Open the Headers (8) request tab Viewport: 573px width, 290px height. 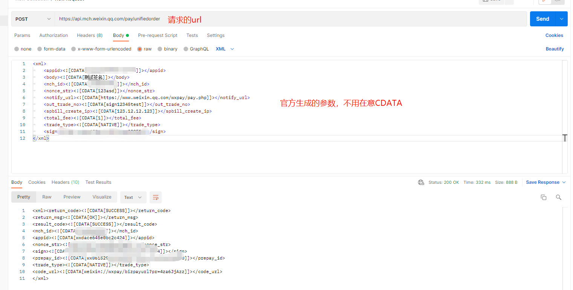90,35
